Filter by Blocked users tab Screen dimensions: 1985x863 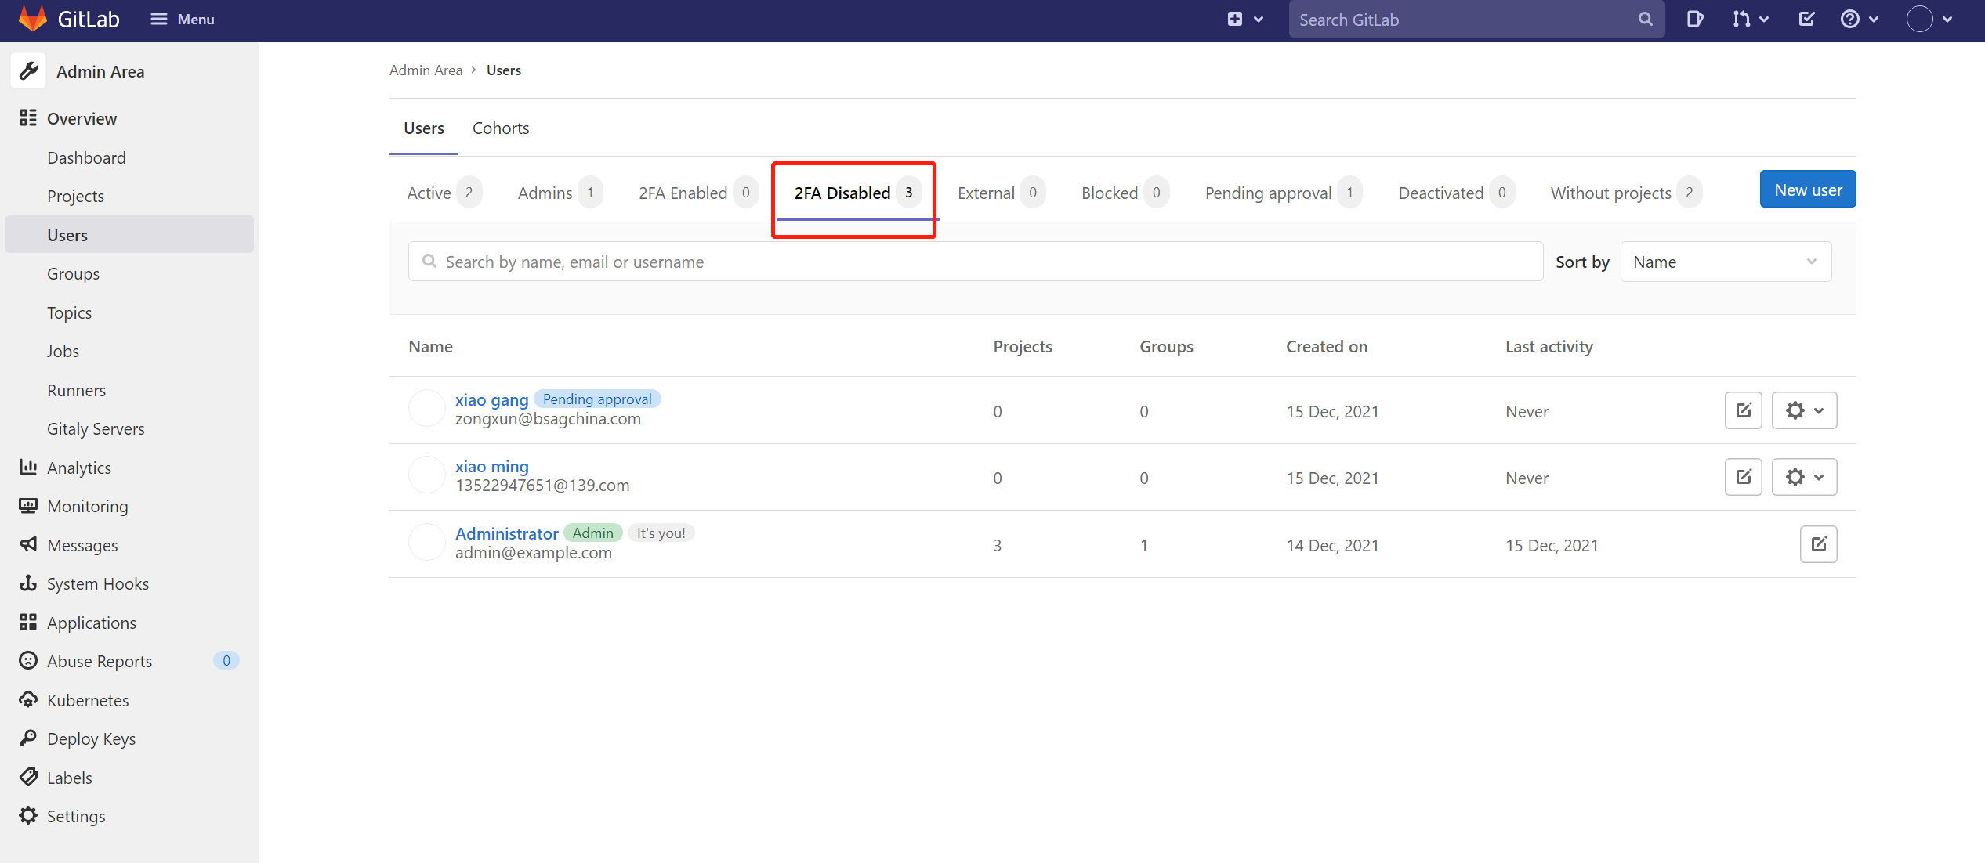coord(1125,193)
